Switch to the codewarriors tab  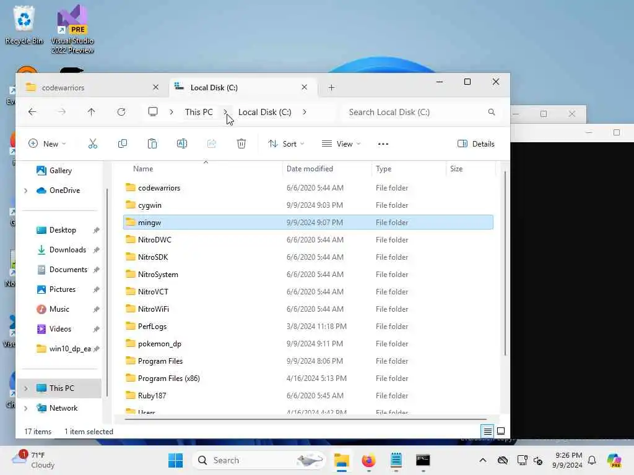click(92, 88)
